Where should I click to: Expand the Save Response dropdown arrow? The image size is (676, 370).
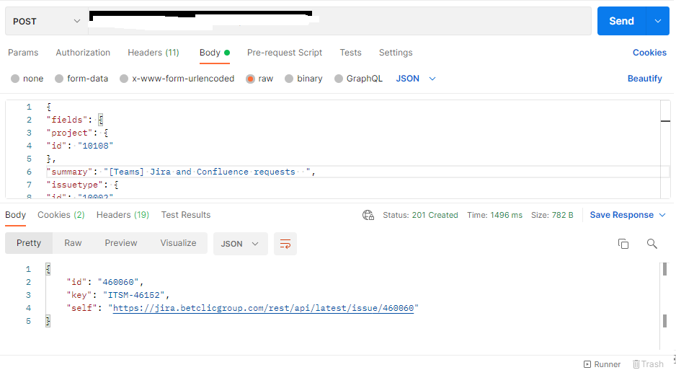[662, 215]
